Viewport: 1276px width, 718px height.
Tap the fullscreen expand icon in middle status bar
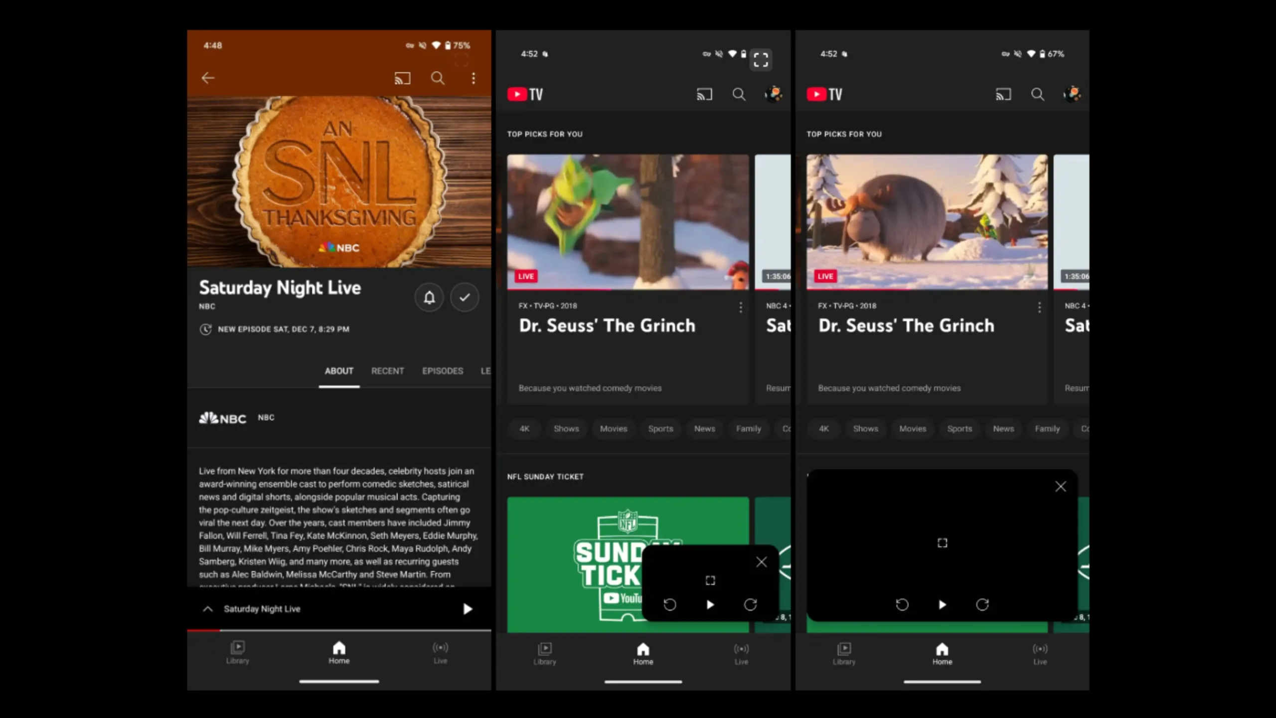pyautogui.click(x=761, y=60)
